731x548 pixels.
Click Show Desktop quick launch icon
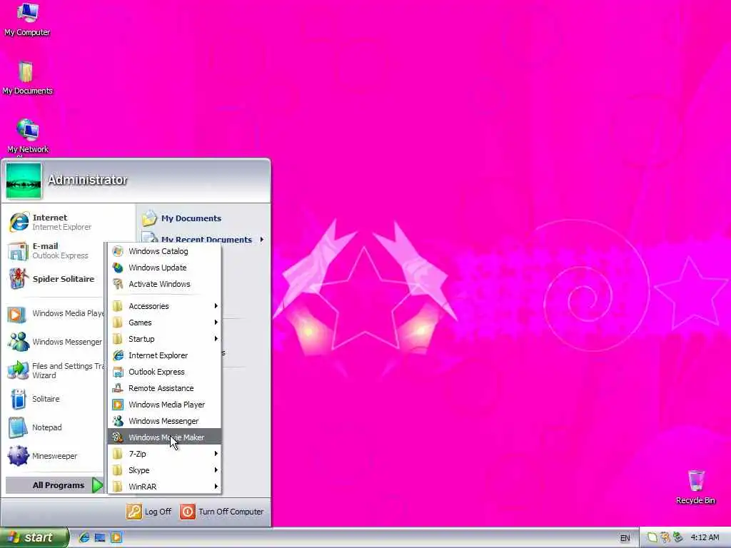tap(100, 538)
